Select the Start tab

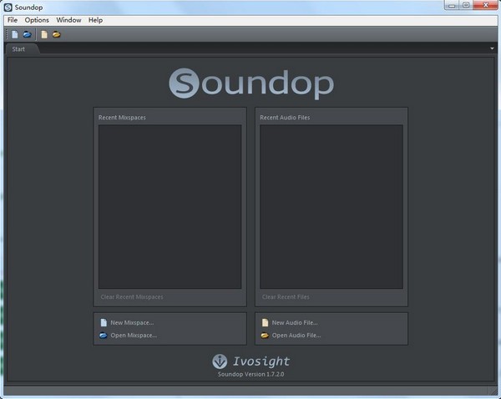[18, 49]
